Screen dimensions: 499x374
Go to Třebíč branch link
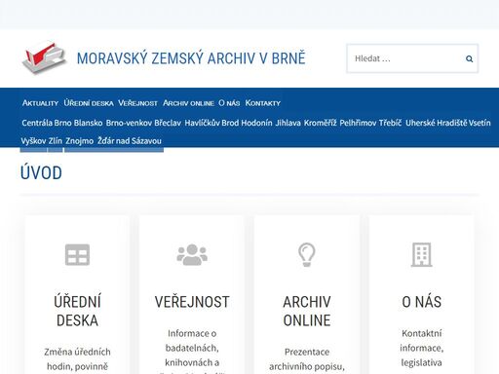point(390,123)
